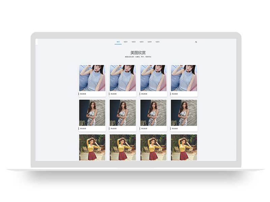270x202 pixels.
Task: Click the 美图欣赏 page heading
Action: (x=138, y=53)
